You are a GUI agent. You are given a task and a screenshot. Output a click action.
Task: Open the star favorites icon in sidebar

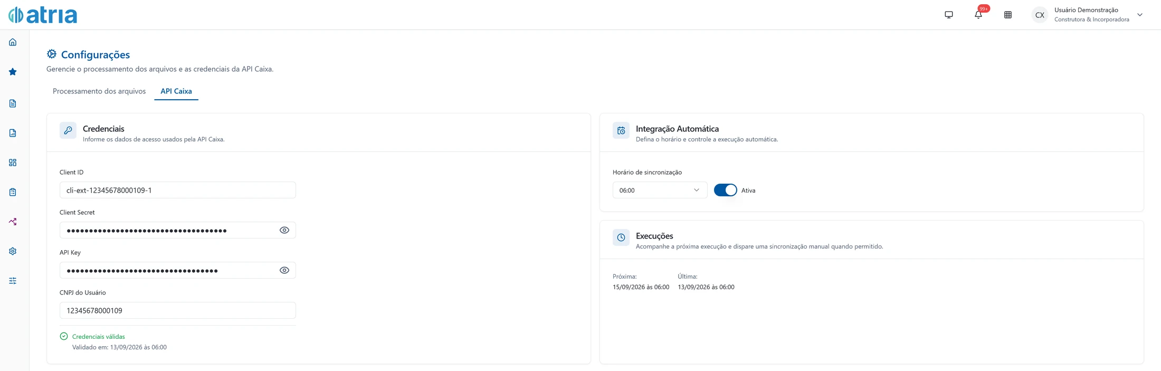[x=13, y=72]
